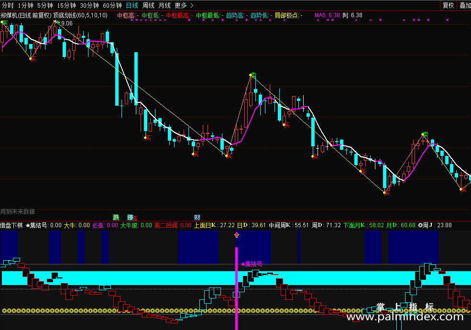
Task: Click the 中枢最低 indicator value
Action: [209, 15]
